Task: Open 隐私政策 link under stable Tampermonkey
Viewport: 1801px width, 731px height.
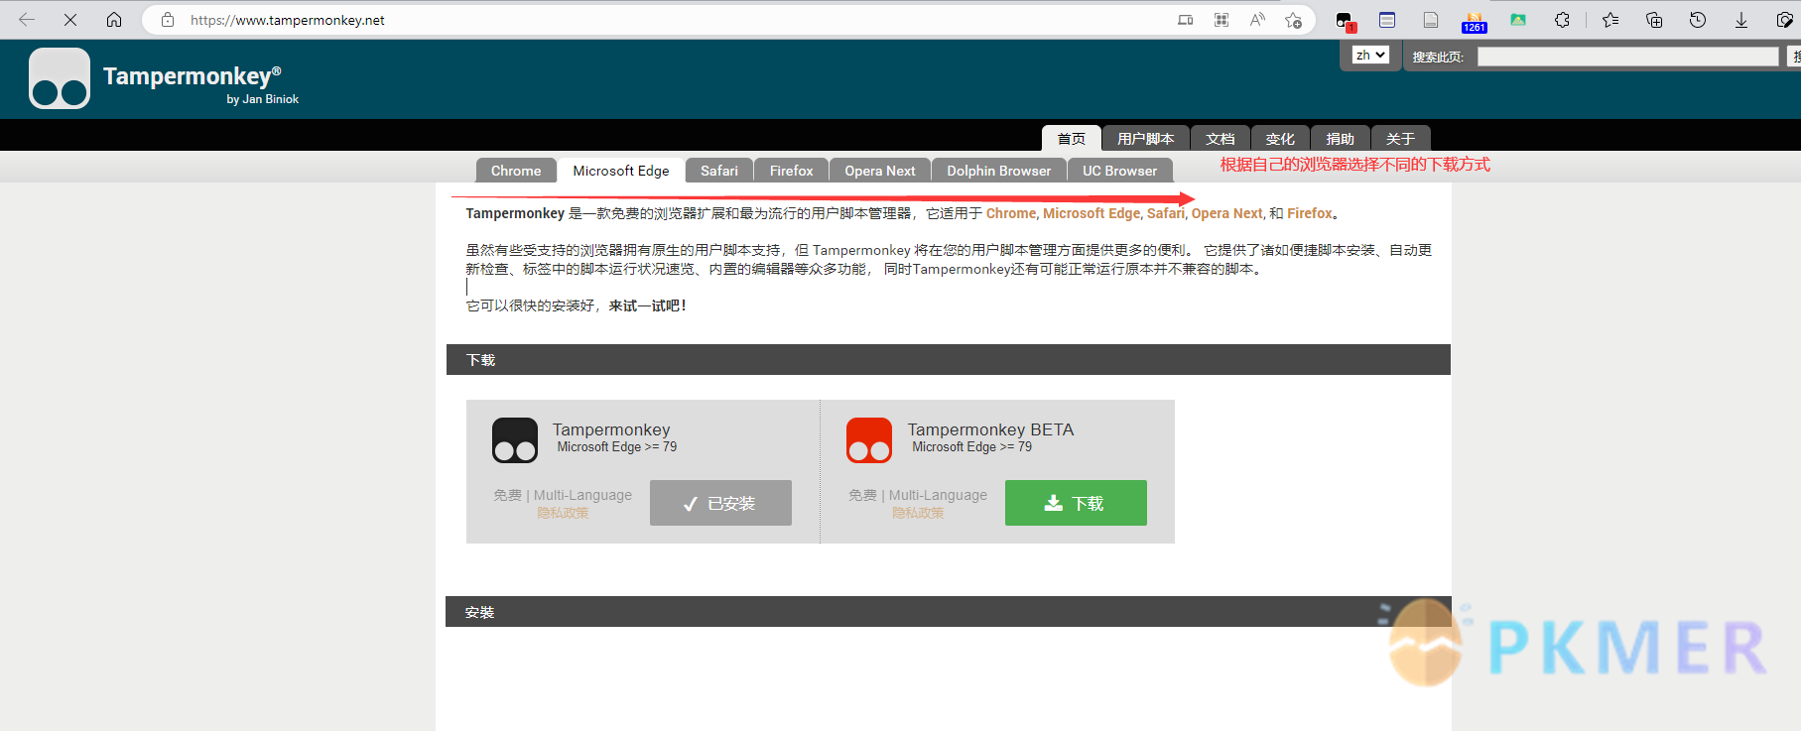Action: 563,513
